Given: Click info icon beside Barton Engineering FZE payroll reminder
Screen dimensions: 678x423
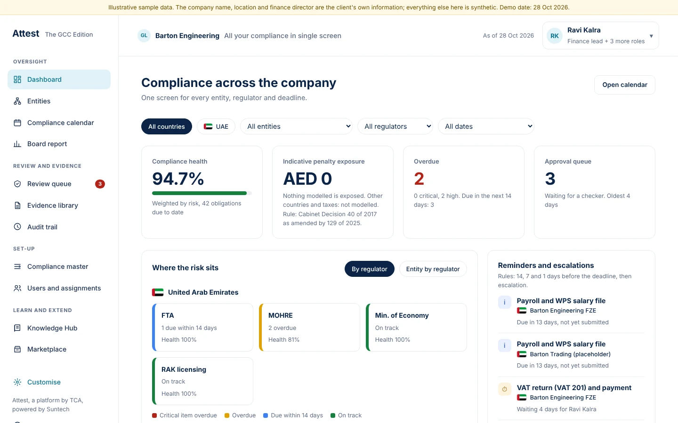Looking at the screenshot, I should [x=504, y=302].
